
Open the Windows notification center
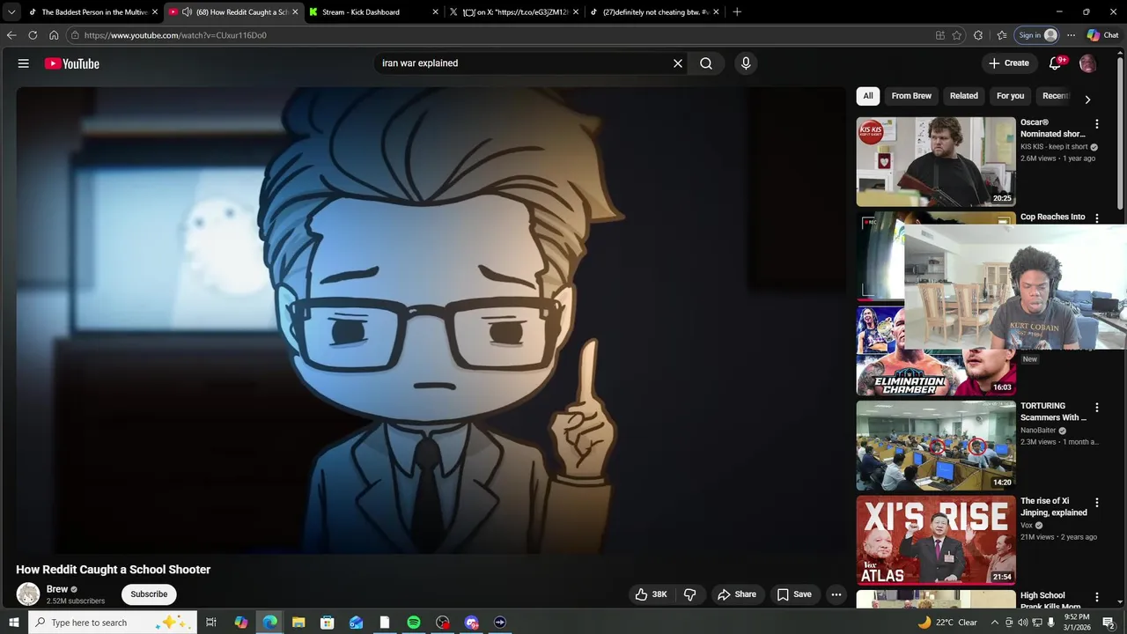[1109, 623]
